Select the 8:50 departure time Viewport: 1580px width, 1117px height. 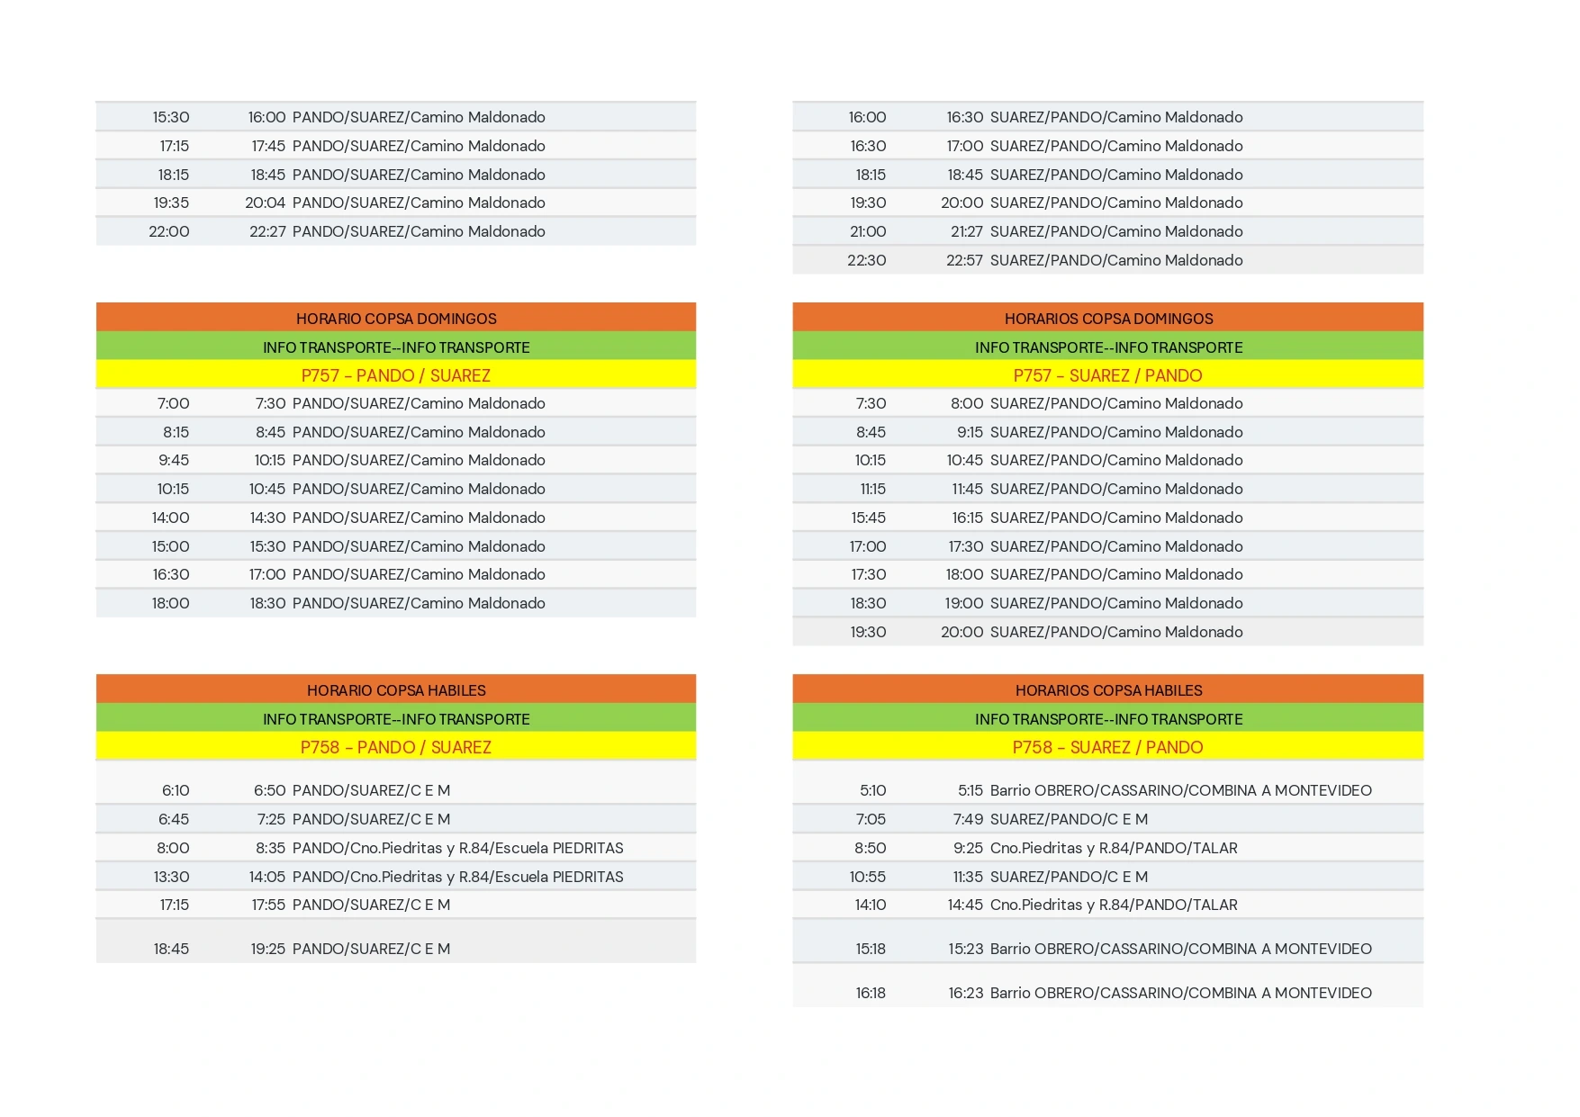(871, 848)
